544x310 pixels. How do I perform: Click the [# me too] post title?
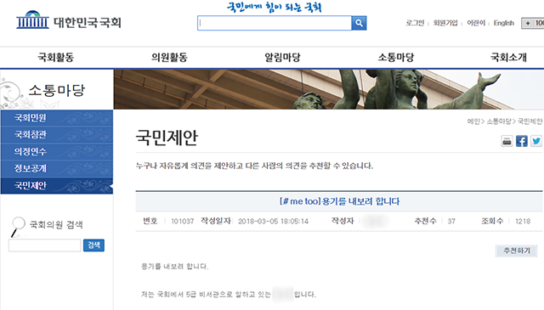340,201
